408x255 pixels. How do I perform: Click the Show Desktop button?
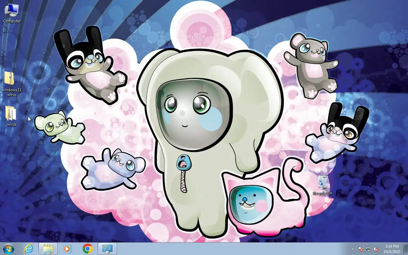[405, 249]
